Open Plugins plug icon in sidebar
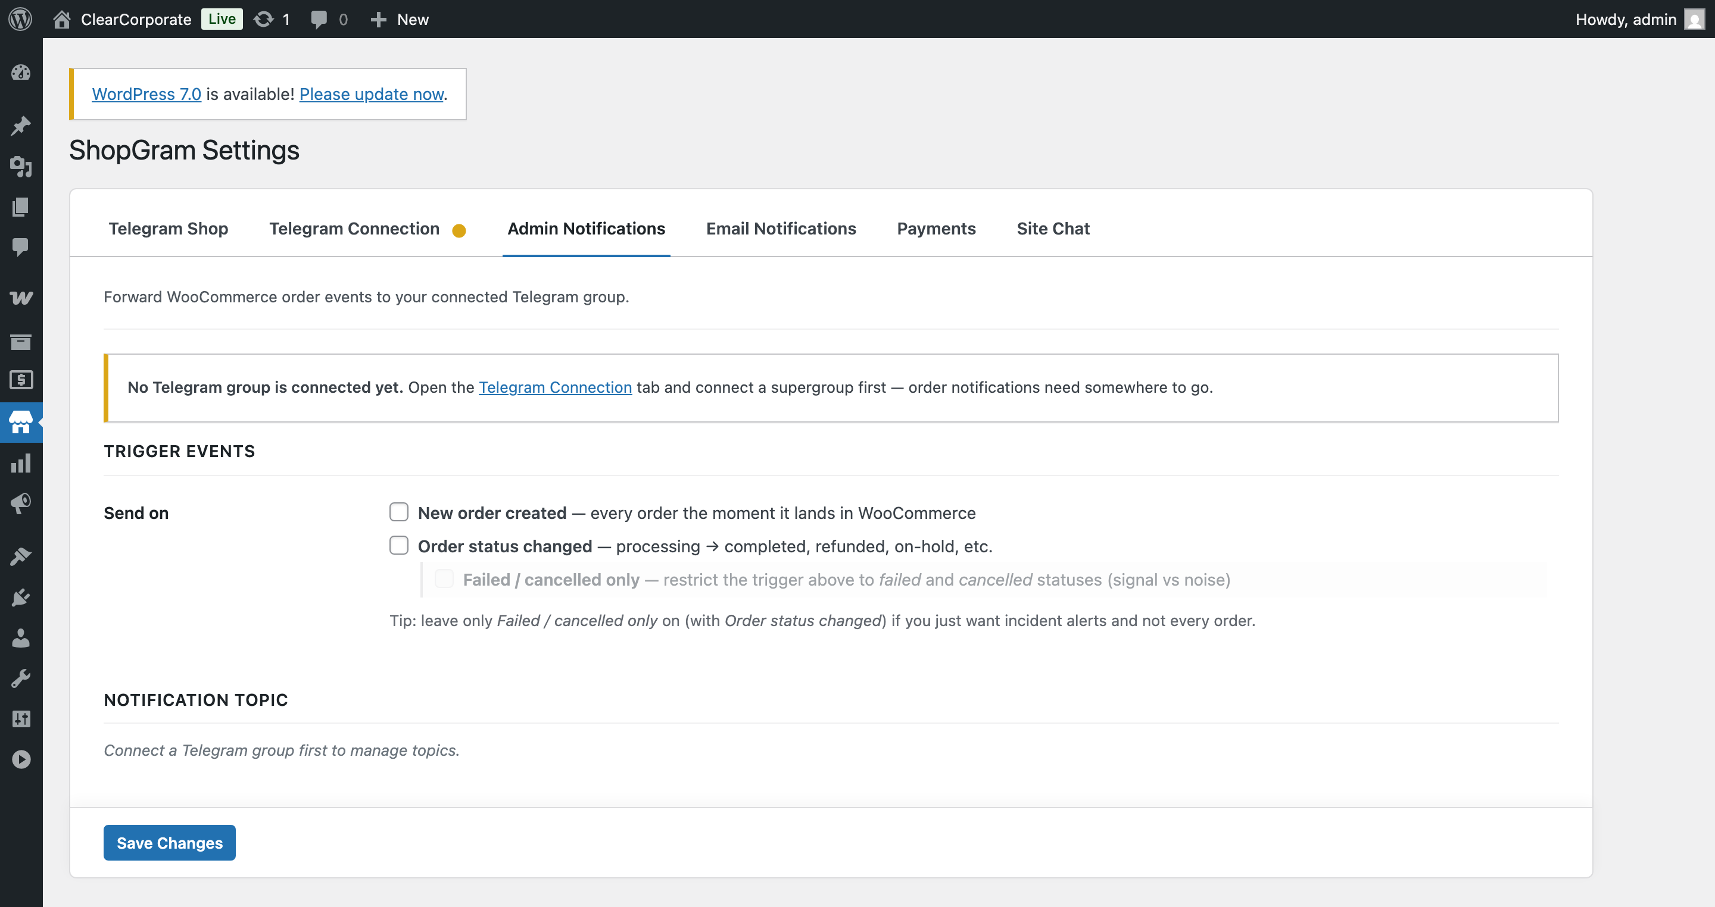1715x907 pixels. 21,597
